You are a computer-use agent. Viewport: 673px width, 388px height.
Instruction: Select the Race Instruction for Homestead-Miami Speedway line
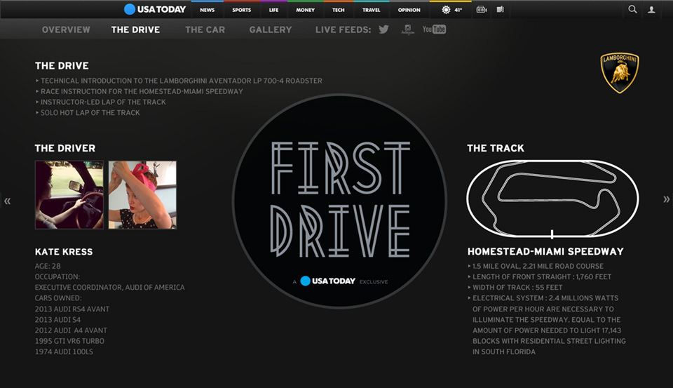pyautogui.click(x=142, y=91)
